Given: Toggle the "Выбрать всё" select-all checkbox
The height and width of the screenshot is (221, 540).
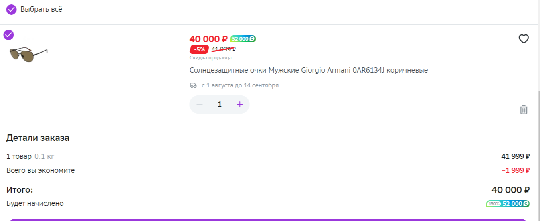Looking at the screenshot, I should click(11, 9).
